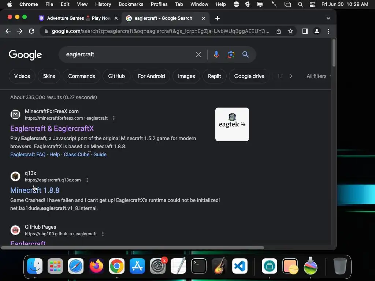Open Chrome profile menu
This screenshot has width=375, height=281.
coord(317,31)
